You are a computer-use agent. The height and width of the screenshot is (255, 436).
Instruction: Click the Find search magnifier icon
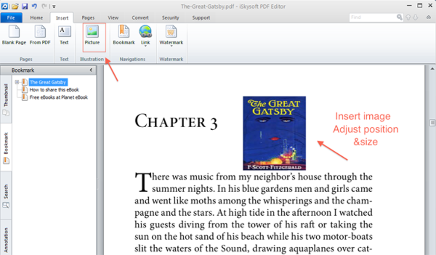399,17
